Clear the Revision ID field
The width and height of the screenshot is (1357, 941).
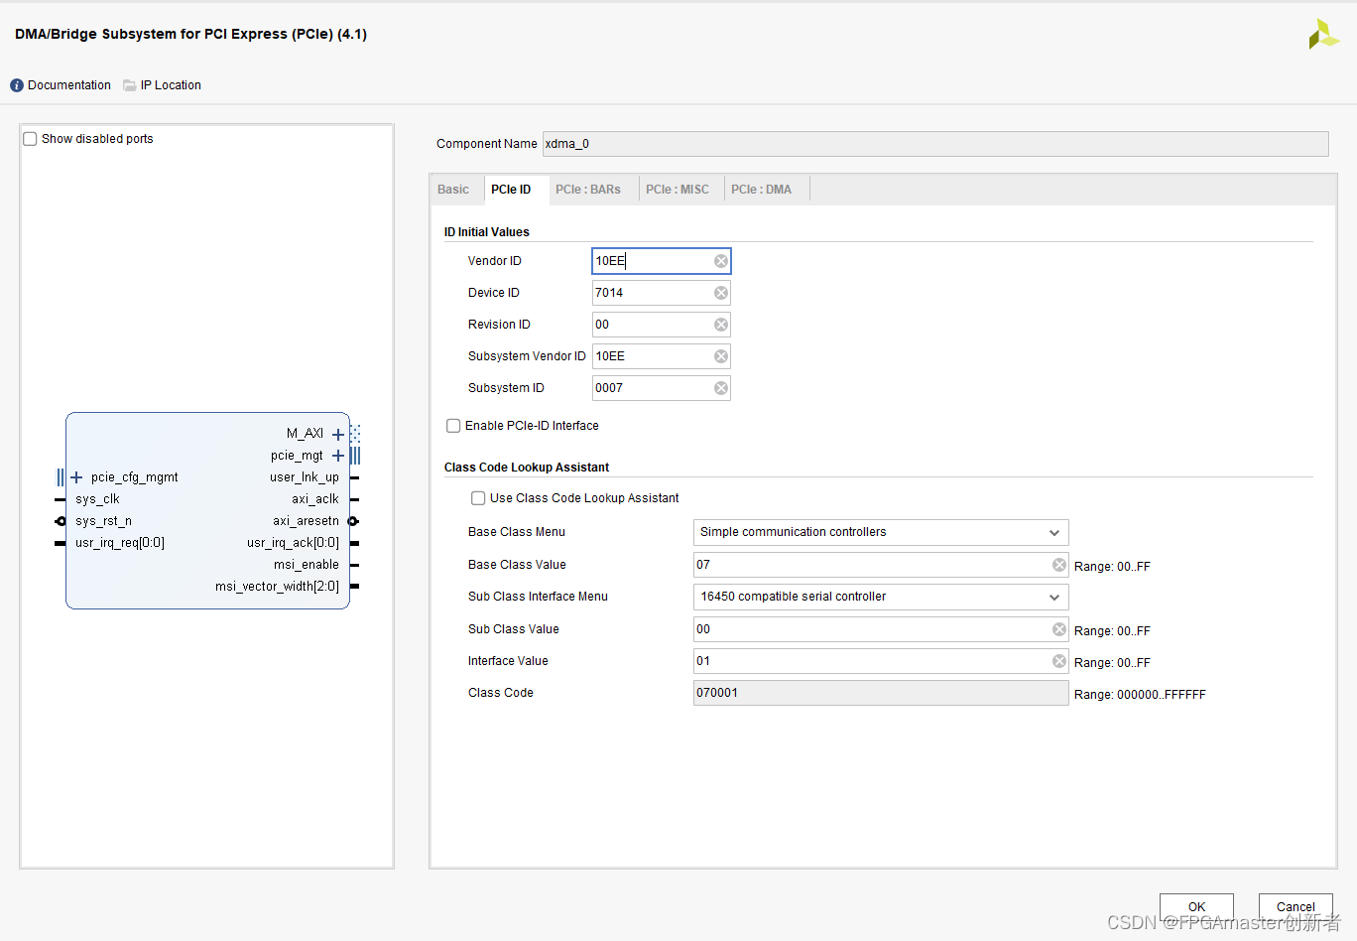[721, 325]
